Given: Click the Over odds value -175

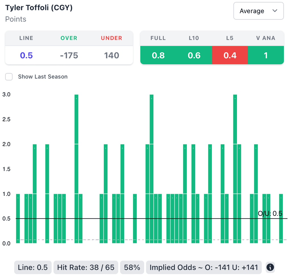Looking at the screenshot, I should click(69, 55).
